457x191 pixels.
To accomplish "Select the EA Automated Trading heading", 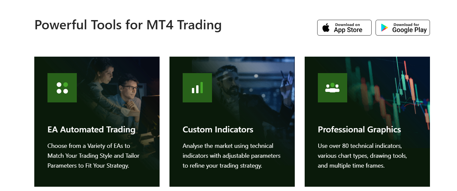I will 91,129.
